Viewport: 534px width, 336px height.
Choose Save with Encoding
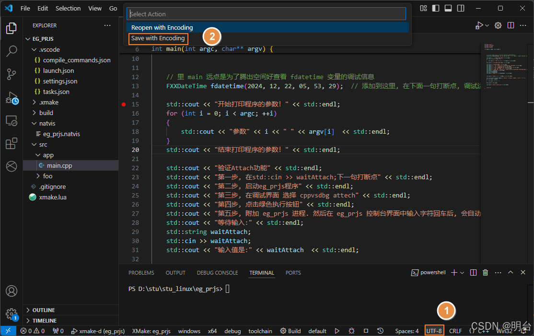pos(267,38)
